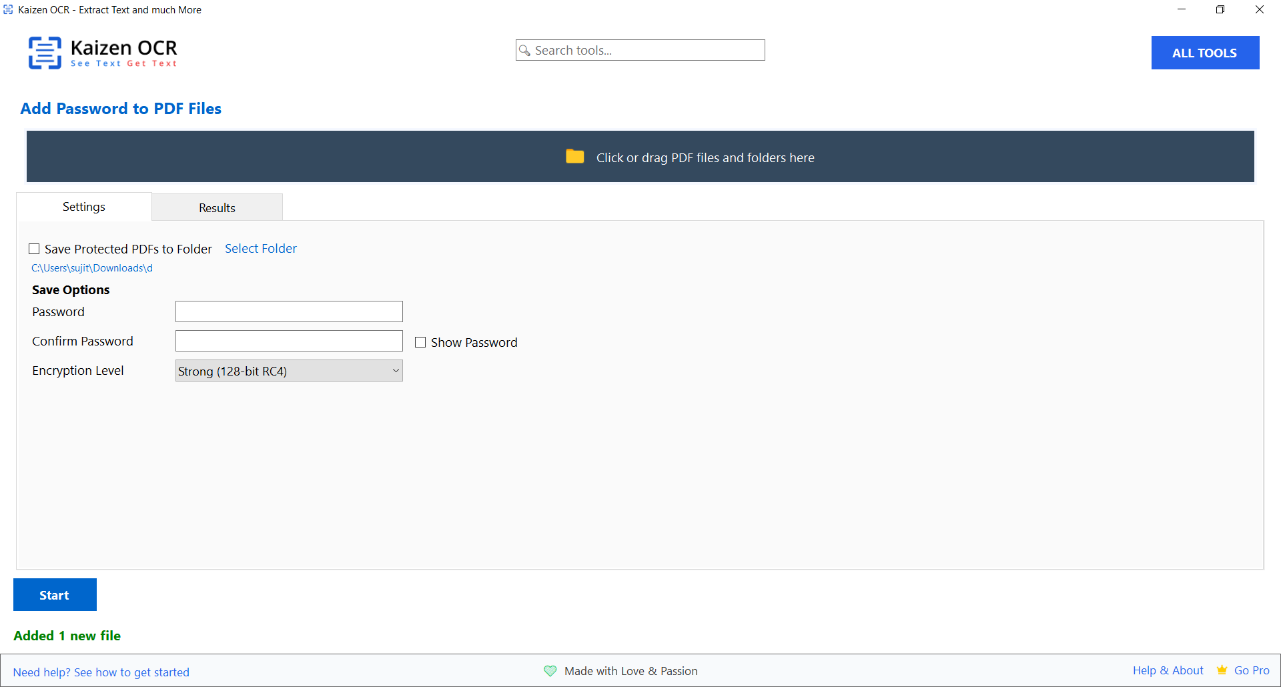Open the Help & About link
Viewport: 1281px width, 687px height.
[x=1168, y=670]
